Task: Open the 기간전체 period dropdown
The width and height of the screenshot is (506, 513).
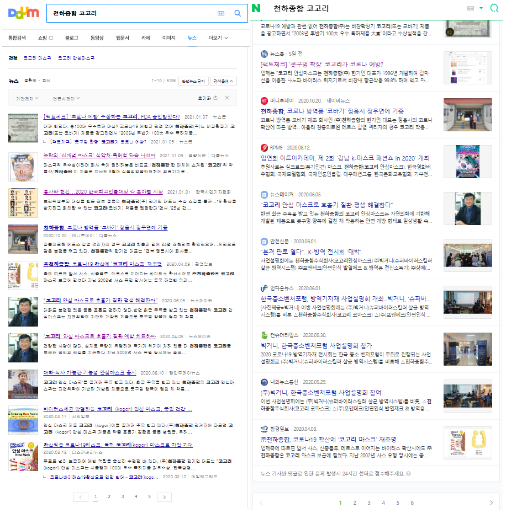Action: click(27, 98)
